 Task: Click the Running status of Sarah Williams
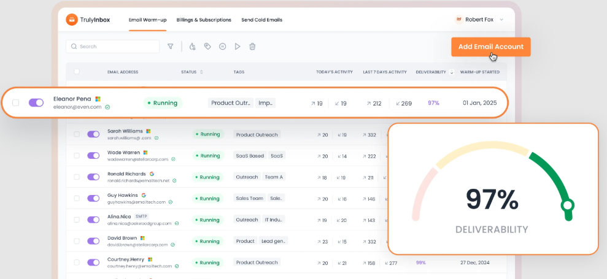tap(208, 134)
